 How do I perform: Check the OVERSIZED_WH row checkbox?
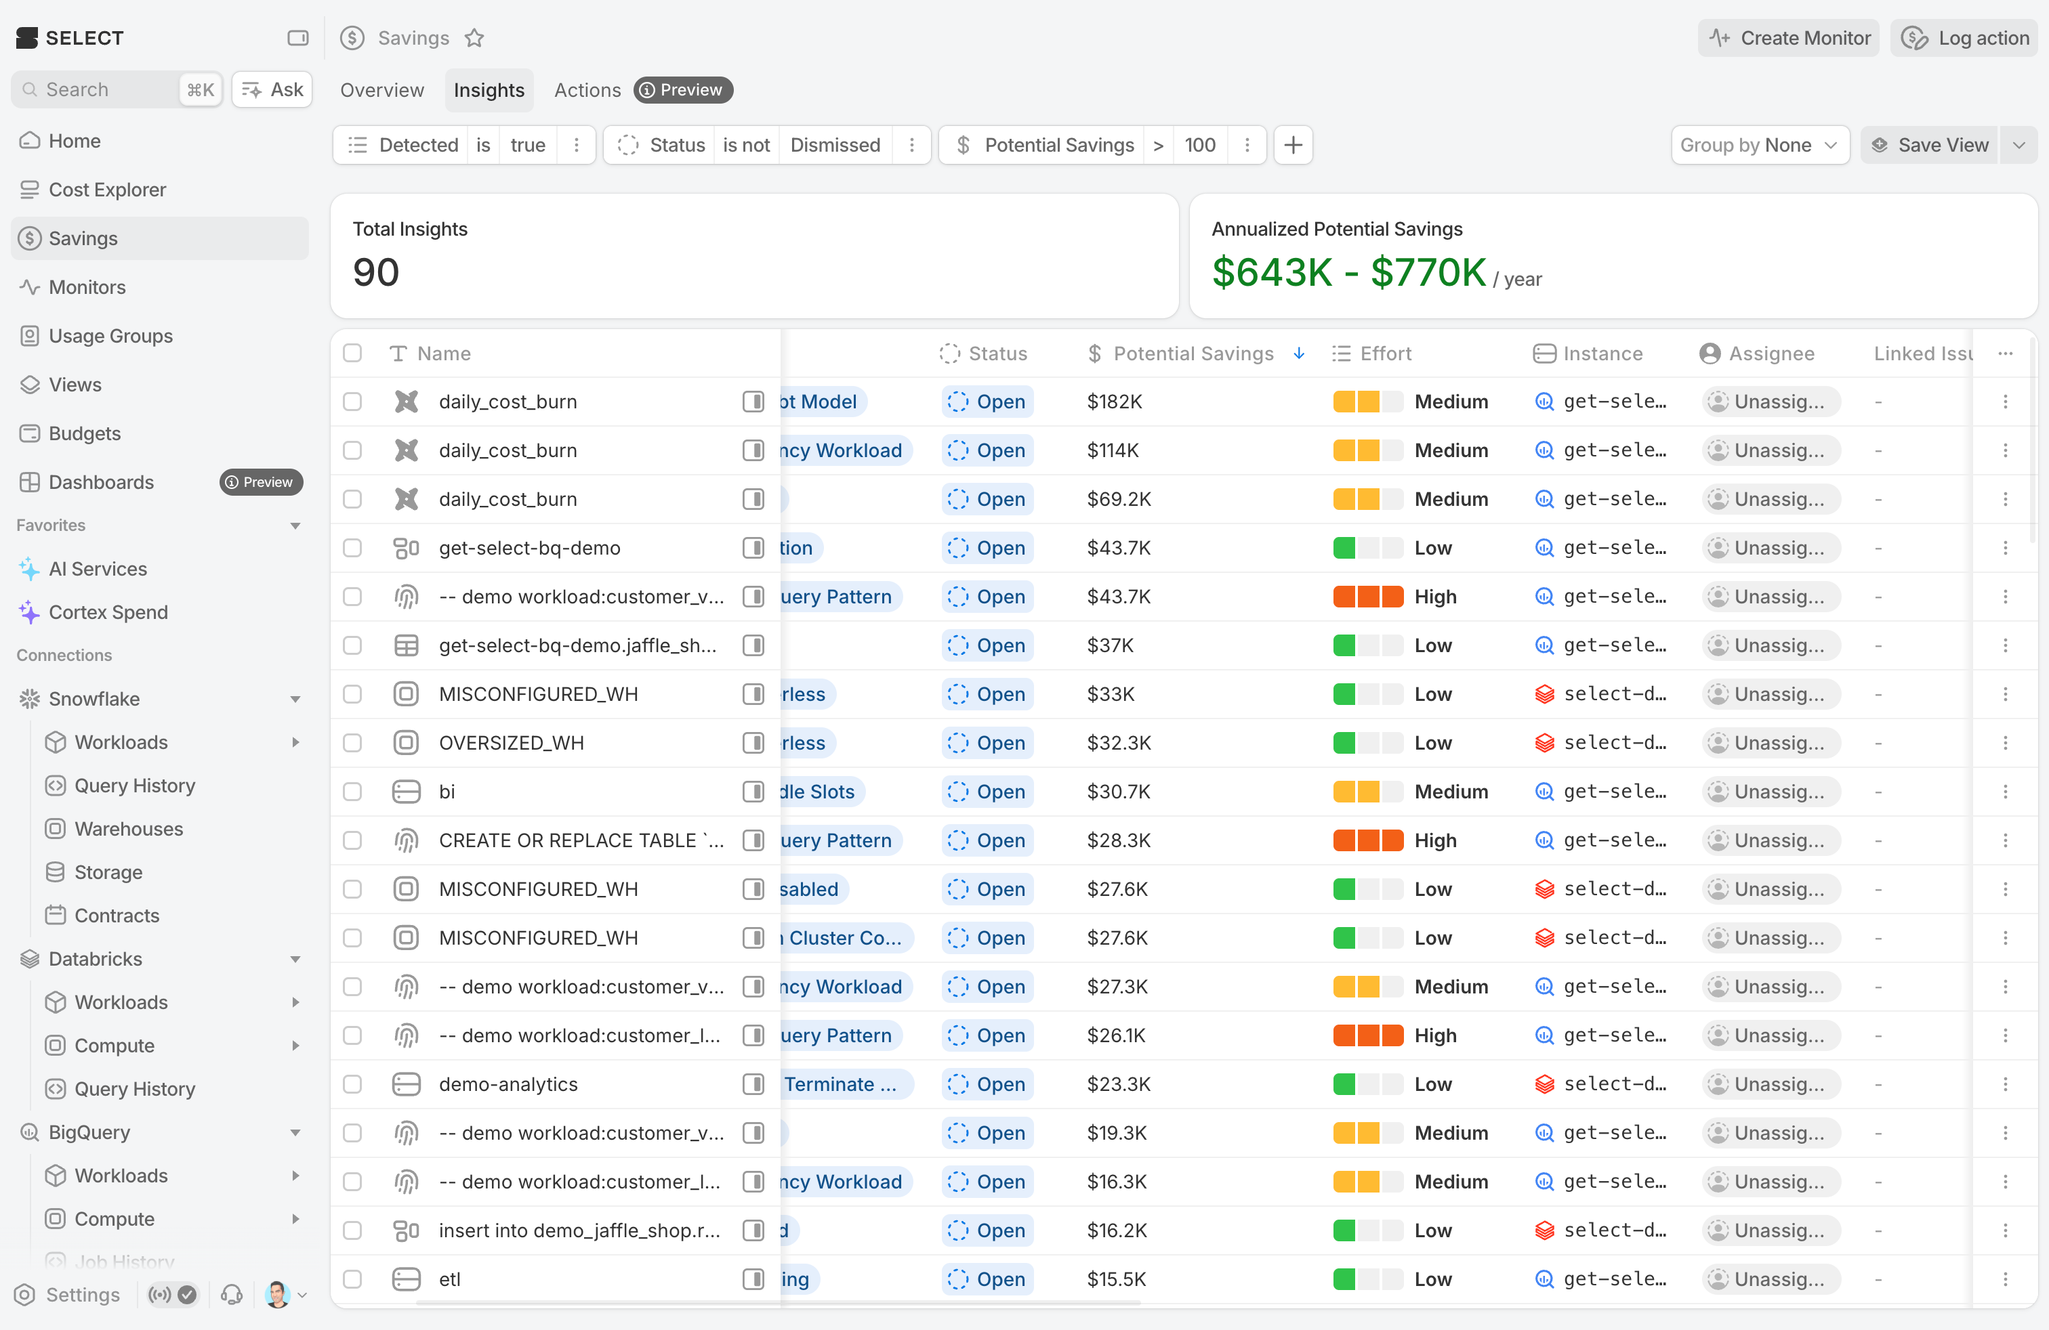[352, 742]
